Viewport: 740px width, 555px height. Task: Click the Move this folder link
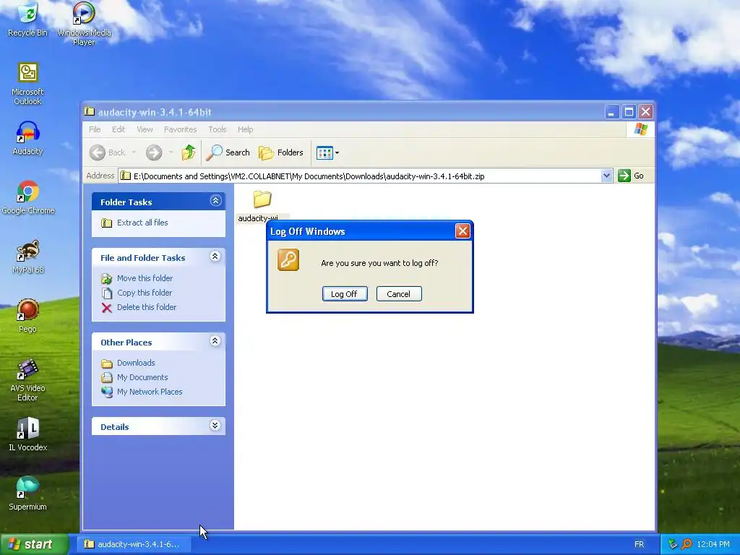(x=145, y=278)
